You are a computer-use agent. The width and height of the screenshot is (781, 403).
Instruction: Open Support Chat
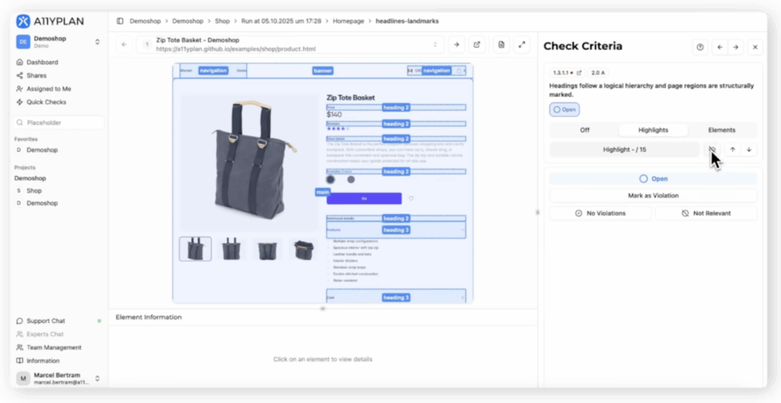(x=46, y=321)
